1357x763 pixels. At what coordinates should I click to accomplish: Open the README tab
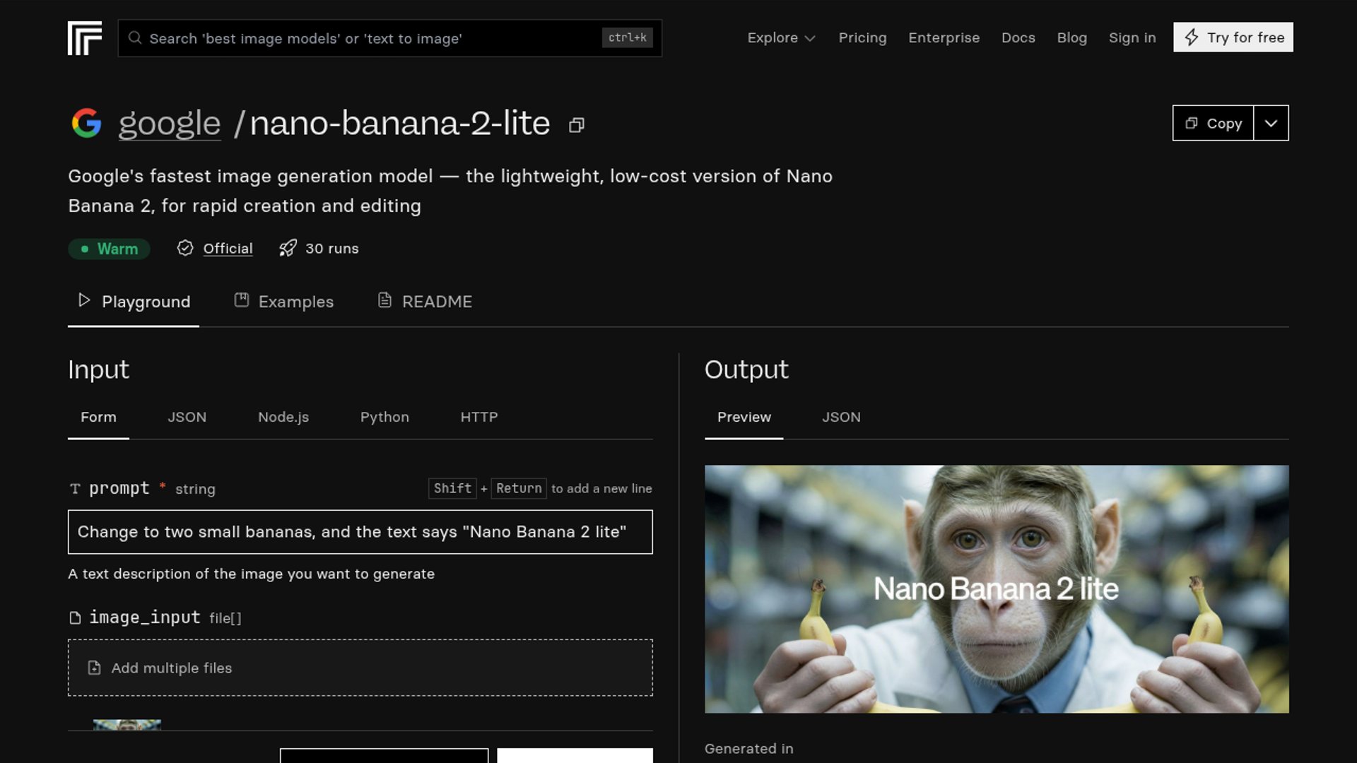[425, 302]
